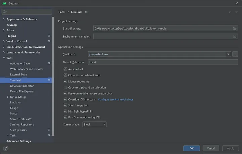This screenshot has height=154, width=242.
Task: Open the Cursor shape dropdown
Action: click(x=94, y=124)
